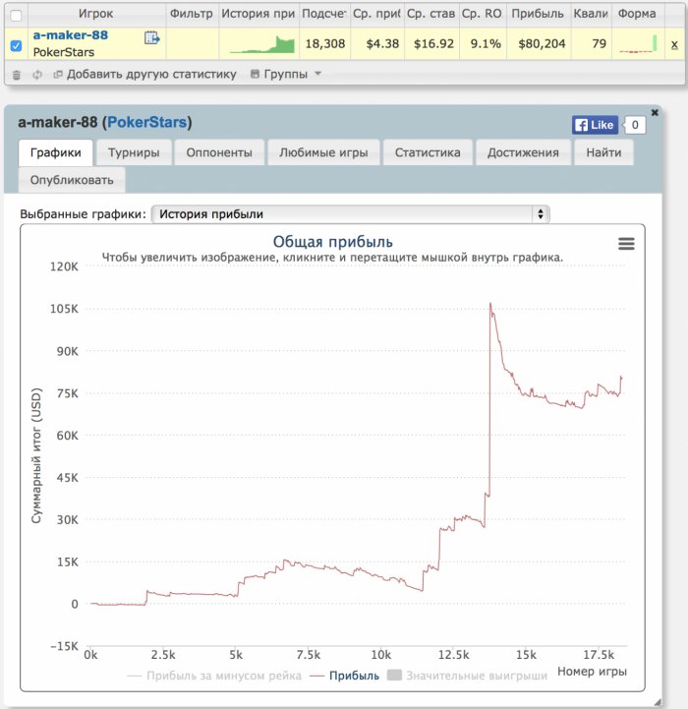
Task: Click the Facebook like count bubble
Action: click(635, 125)
